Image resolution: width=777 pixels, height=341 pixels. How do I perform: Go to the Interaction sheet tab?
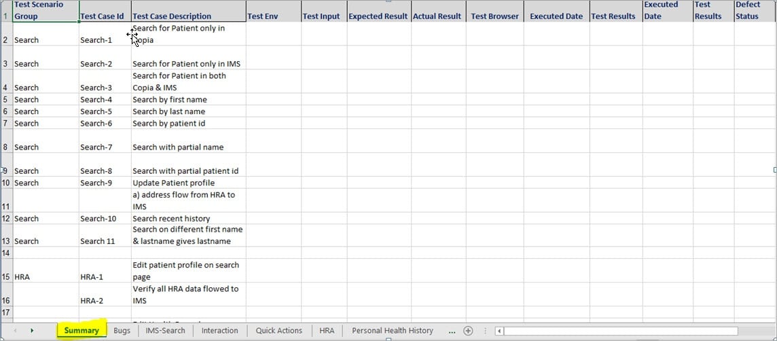coord(219,331)
